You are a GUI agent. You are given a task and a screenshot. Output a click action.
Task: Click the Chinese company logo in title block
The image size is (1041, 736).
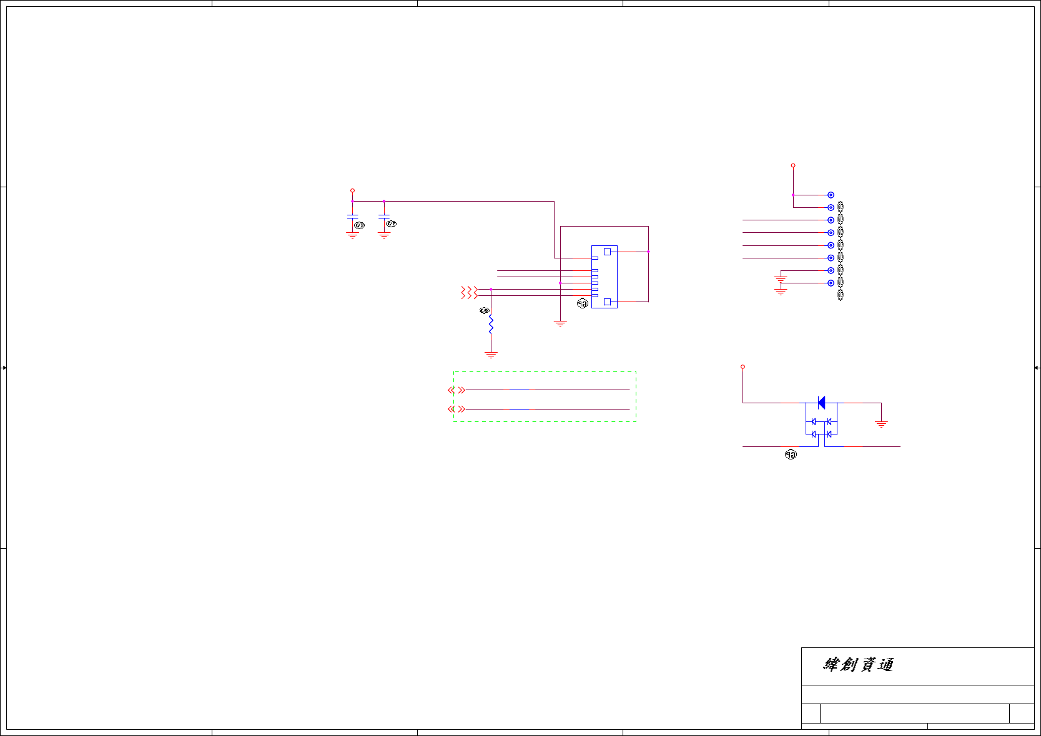tap(859, 665)
